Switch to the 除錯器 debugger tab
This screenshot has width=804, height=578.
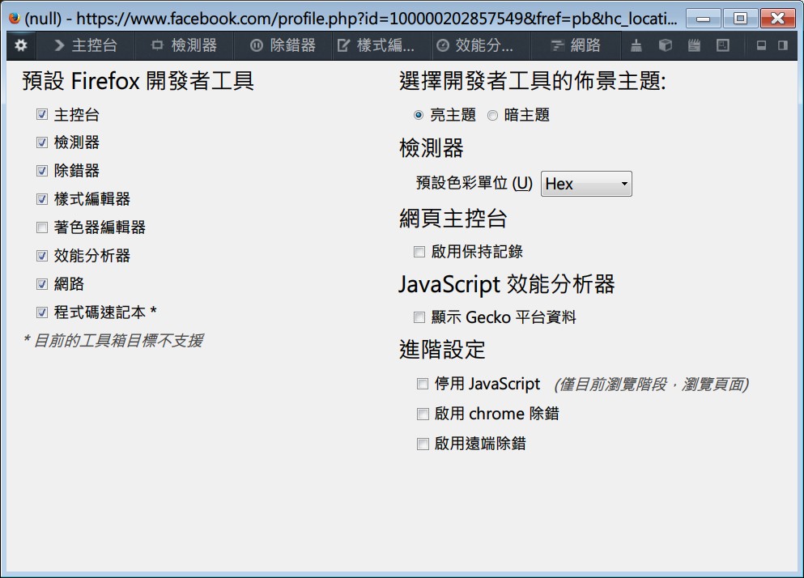pos(283,45)
